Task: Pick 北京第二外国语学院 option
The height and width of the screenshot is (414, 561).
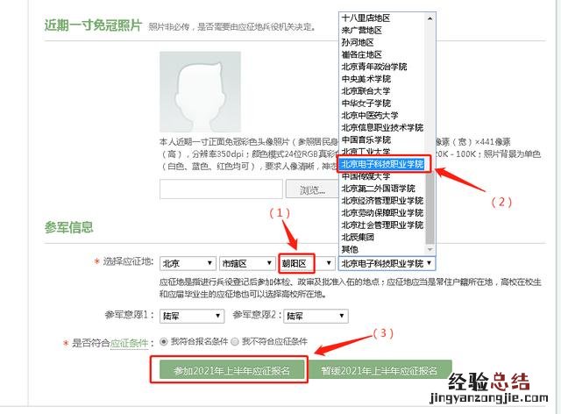Action: point(382,189)
